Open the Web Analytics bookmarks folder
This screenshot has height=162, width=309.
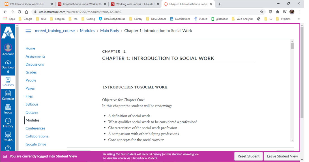click(x=243, y=19)
